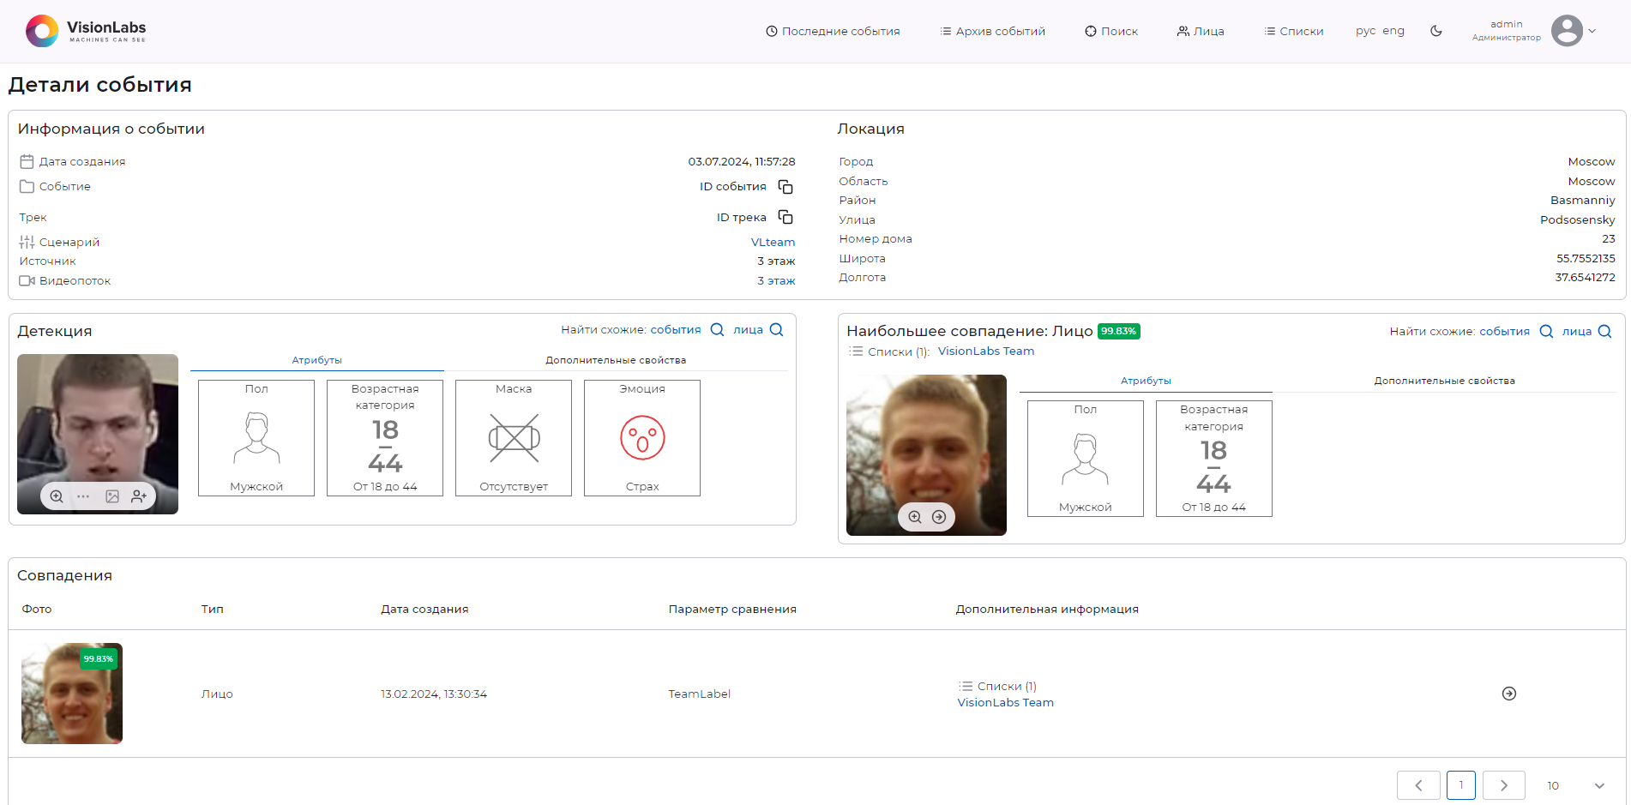This screenshot has height=805, width=1631.
Task: Click TeamLabel comparison parameter cell
Action: pyautogui.click(x=700, y=694)
